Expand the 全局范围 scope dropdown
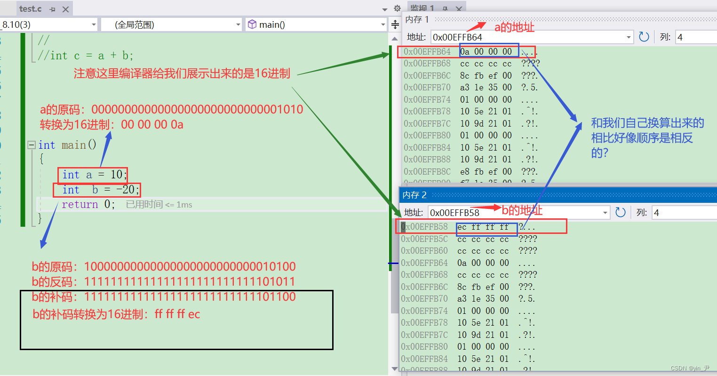 pyautogui.click(x=238, y=24)
